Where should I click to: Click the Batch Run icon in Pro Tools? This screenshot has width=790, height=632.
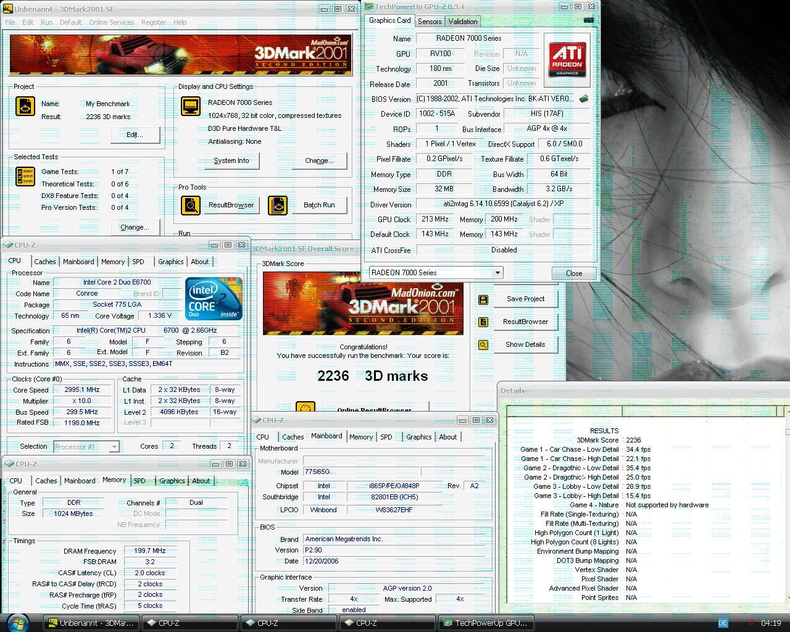tap(278, 205)
